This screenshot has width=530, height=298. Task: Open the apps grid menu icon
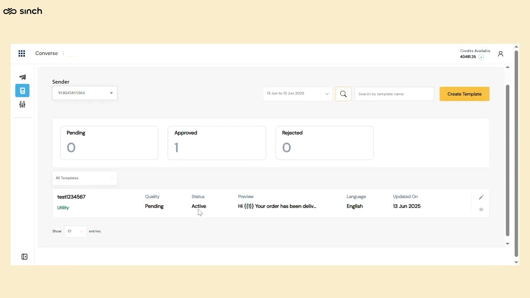pyautogui.click(x=22, y=53)
